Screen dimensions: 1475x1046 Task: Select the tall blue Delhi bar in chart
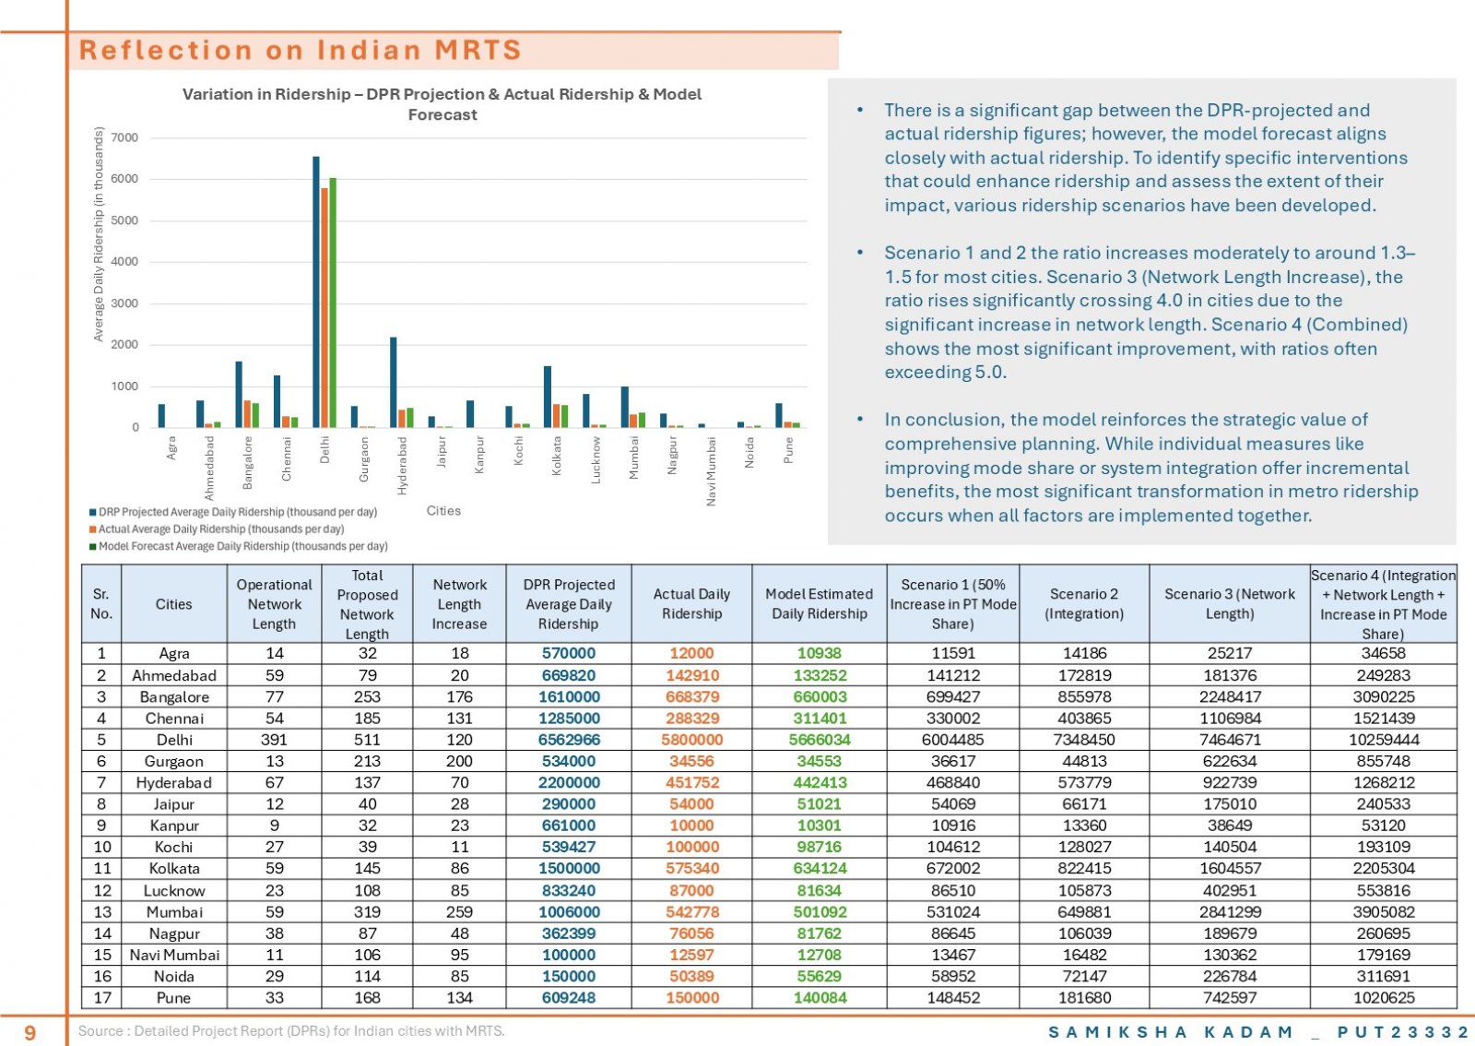316,291
